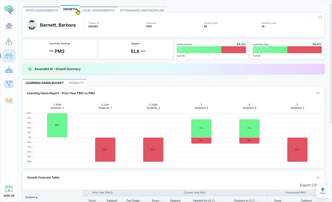Switch to the Stability sub-tab
The width and height of the screenshot is (332, 202).
(76, 83)
